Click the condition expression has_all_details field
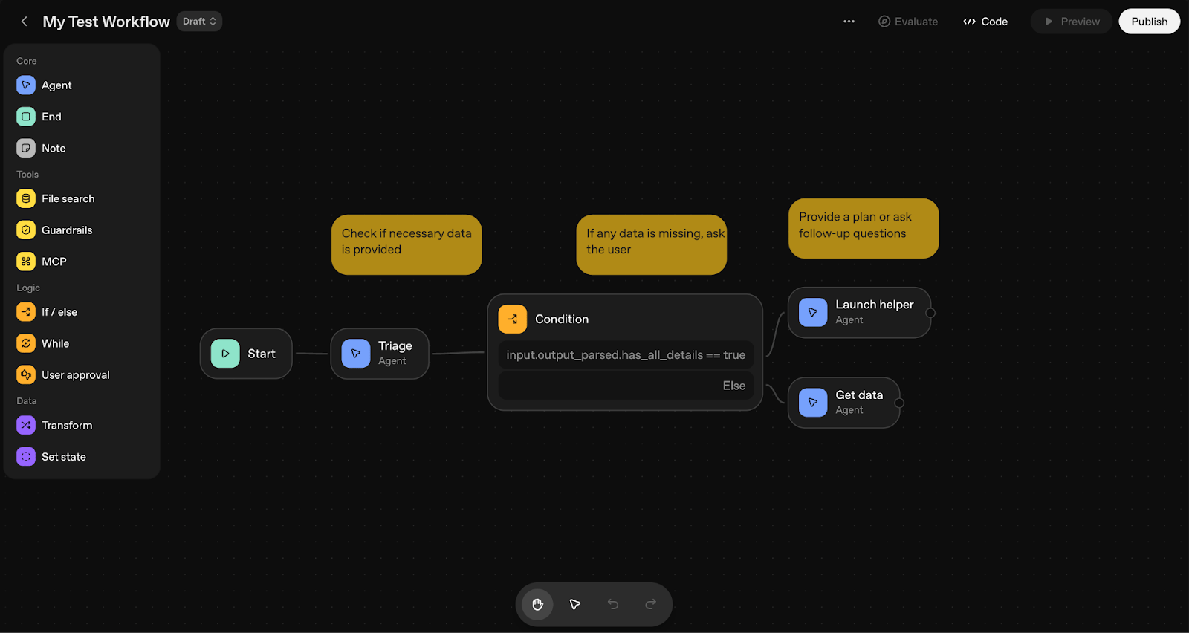 (x=626, y=355)
